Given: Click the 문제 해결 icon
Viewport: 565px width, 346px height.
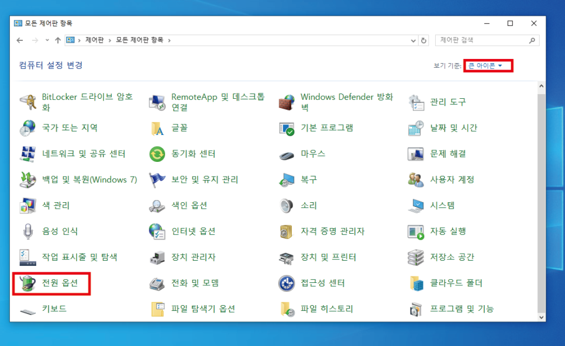Looking at the screenshot, I should (x=416, y=154).
